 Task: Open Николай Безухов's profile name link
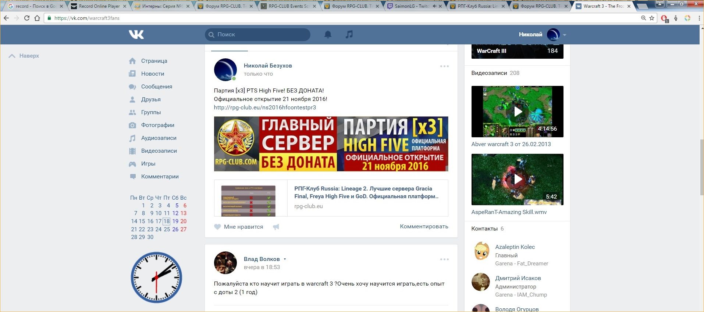click(x=268, y=66)
